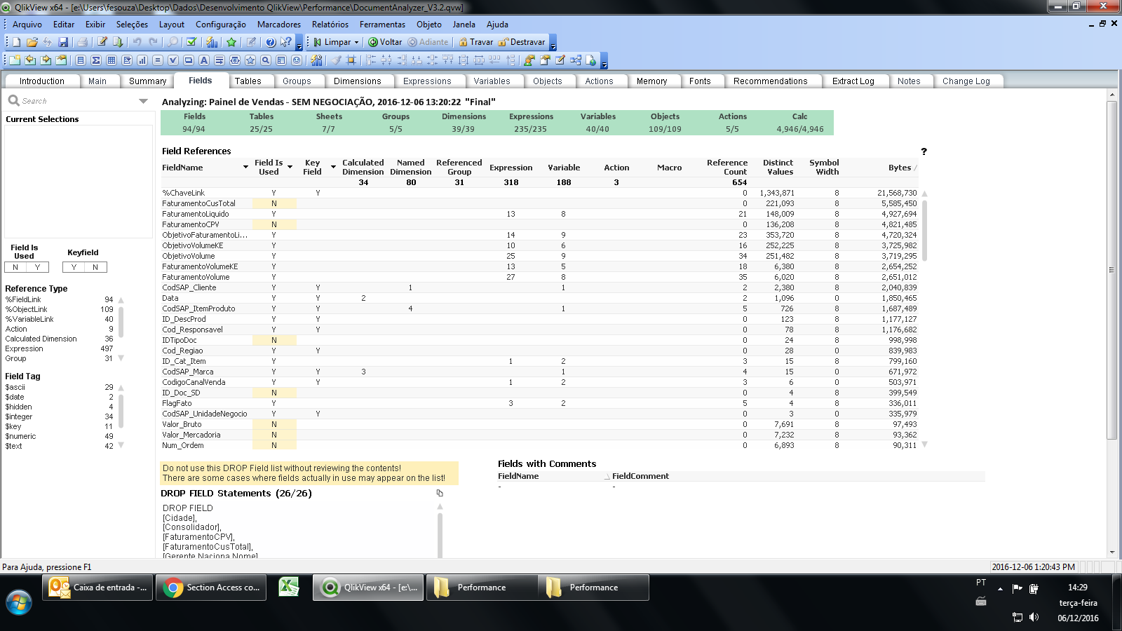Open the Windows Start button

[19, 602]
